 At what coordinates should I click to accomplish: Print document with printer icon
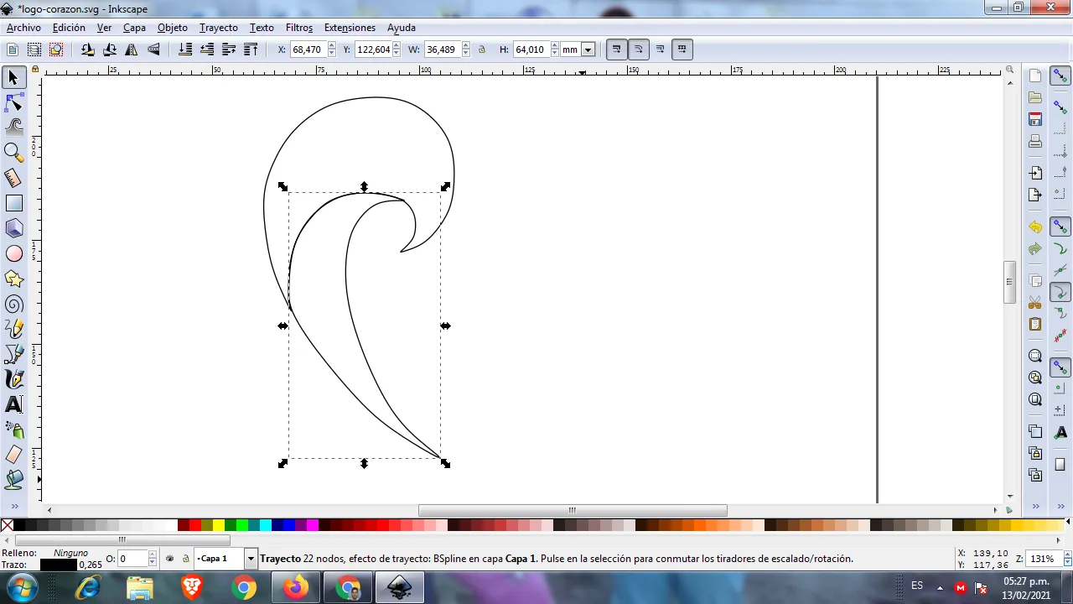pyautogui.click(x=1035, y=141)
